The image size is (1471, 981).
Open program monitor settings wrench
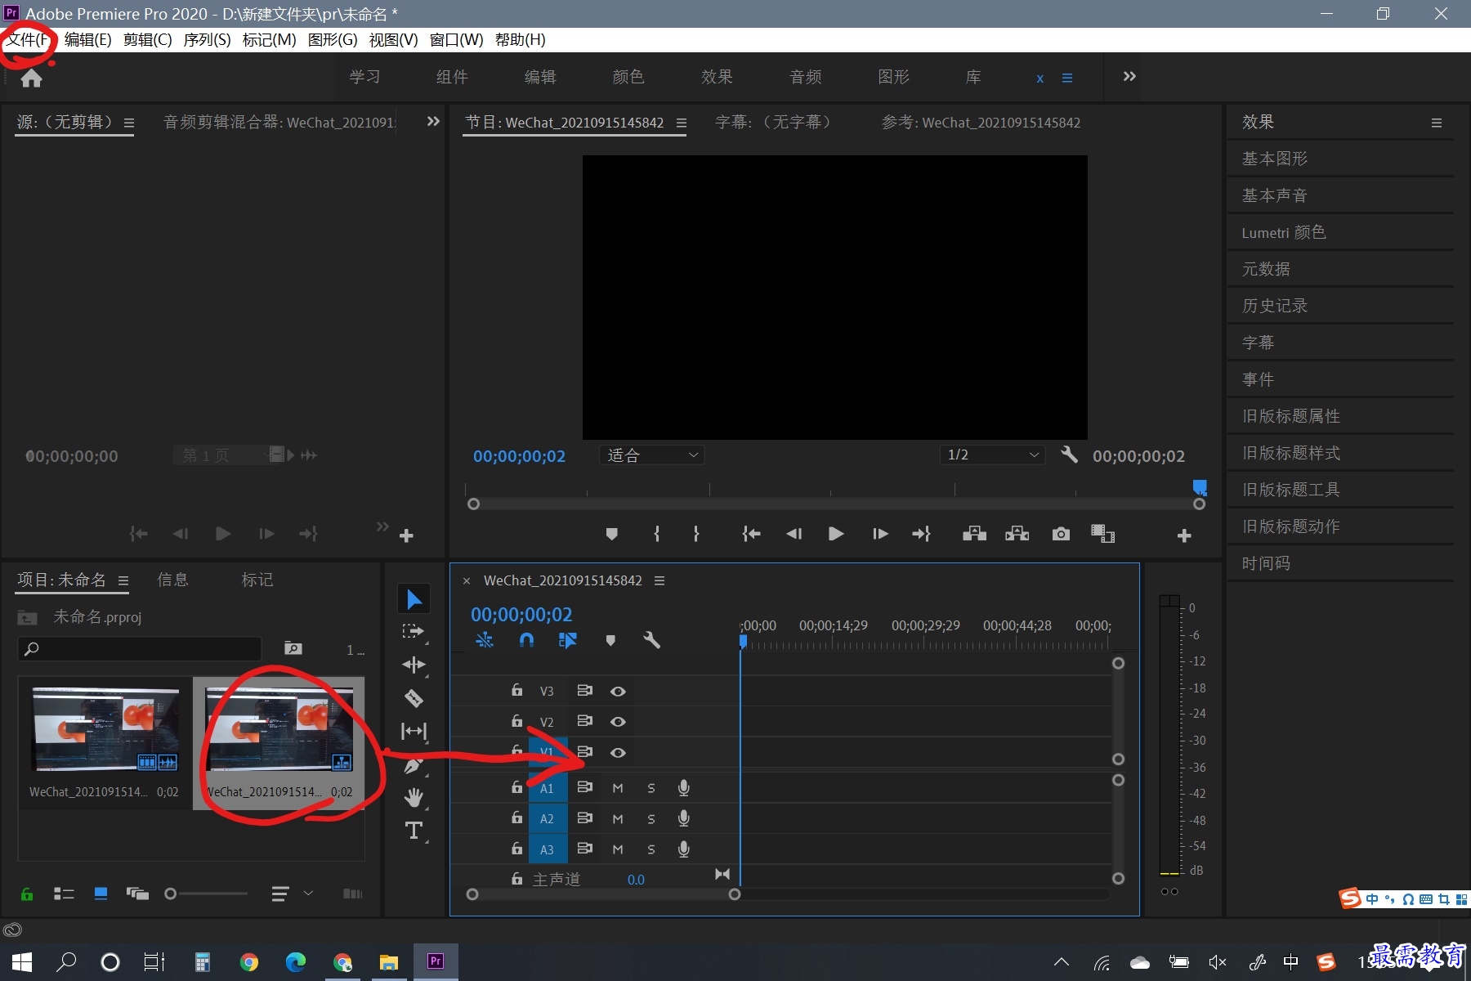(x=1069, y=455)
